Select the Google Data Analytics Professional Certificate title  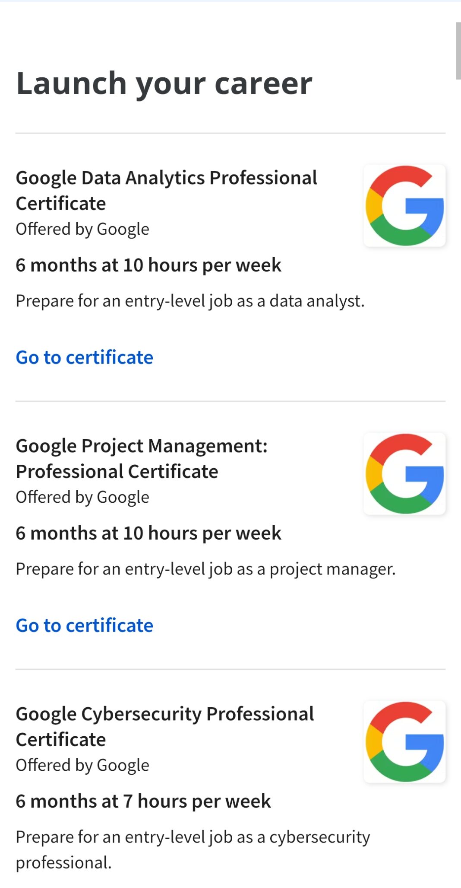(x=166, y=190)
